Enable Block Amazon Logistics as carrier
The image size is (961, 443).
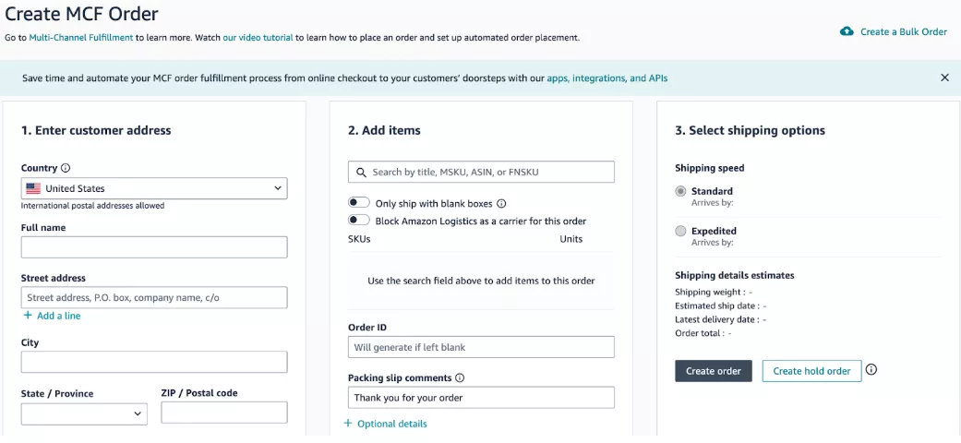coord(359,220)
